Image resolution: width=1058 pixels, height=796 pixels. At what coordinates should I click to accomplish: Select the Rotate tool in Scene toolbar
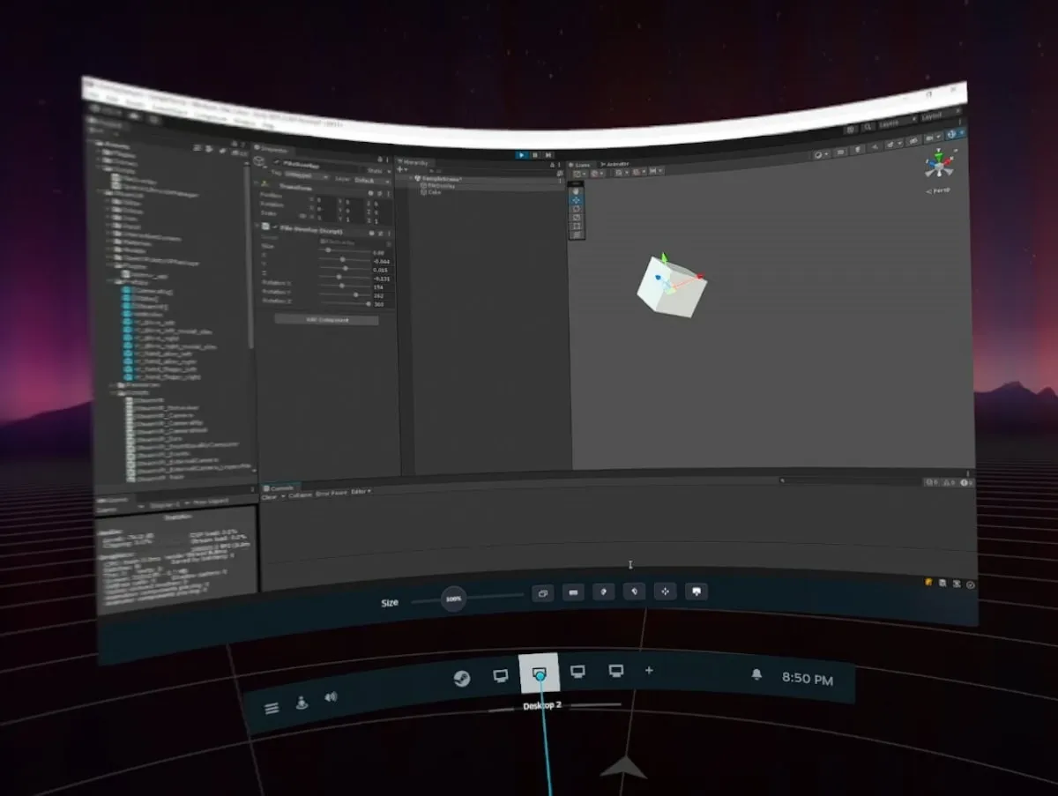click(x=576, y=209)
